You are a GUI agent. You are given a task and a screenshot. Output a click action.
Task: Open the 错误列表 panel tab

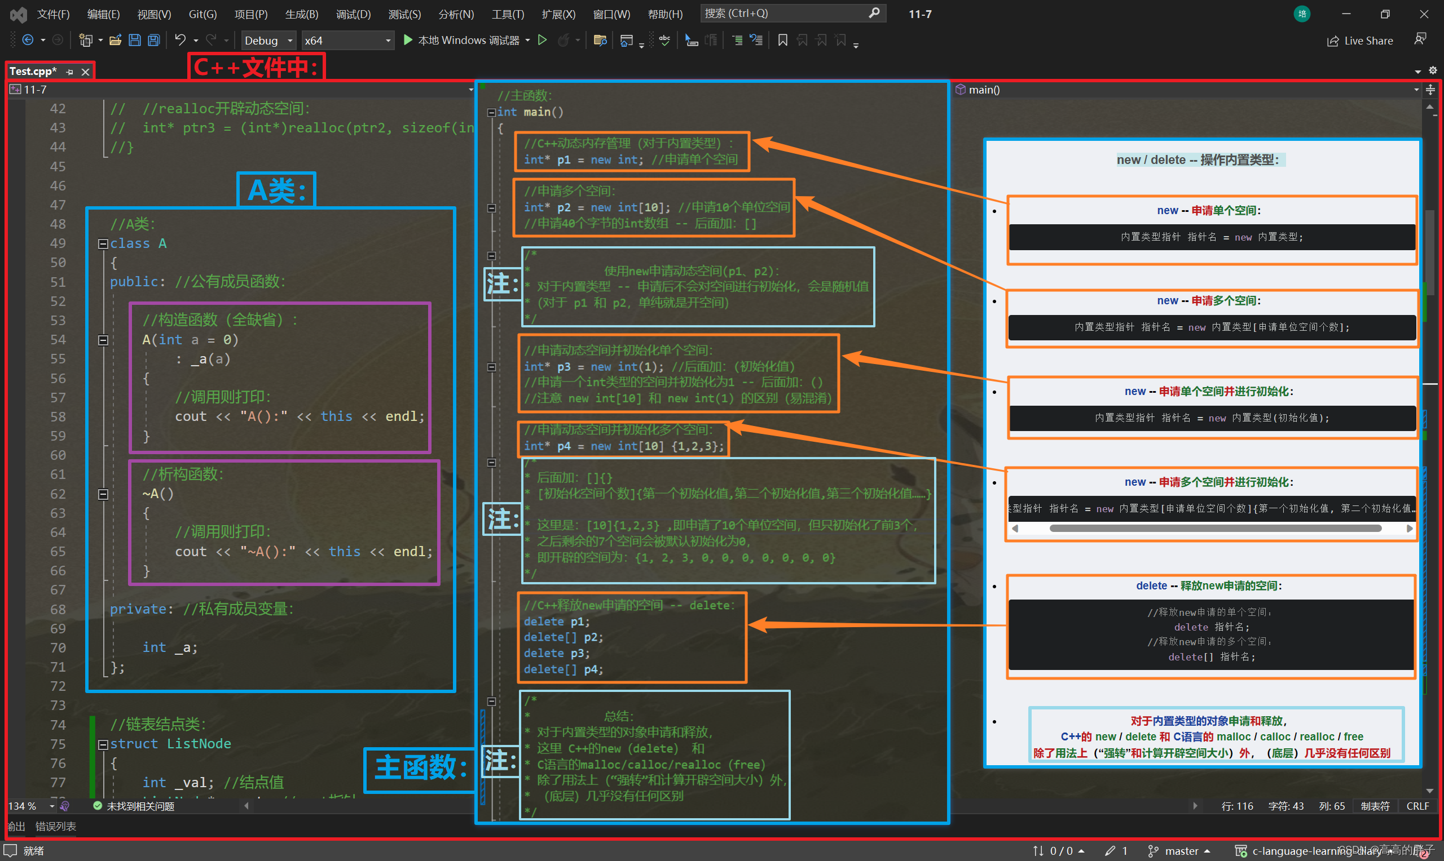pos(56,826)
